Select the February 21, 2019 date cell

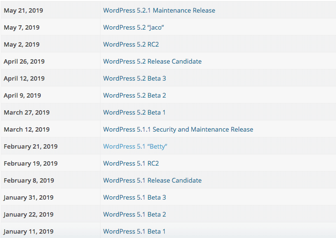coord(30,146)
